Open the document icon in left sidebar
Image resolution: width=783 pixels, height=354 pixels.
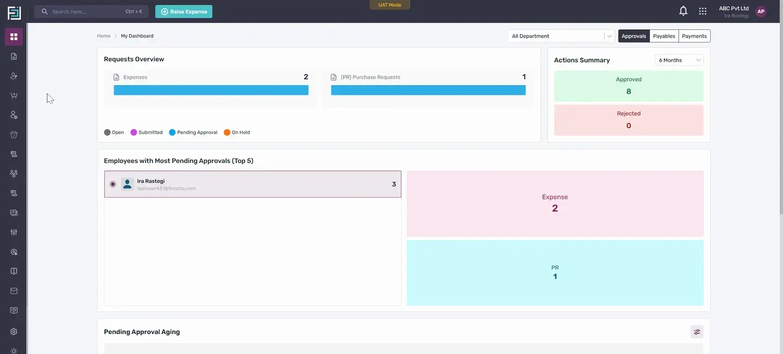14,56
